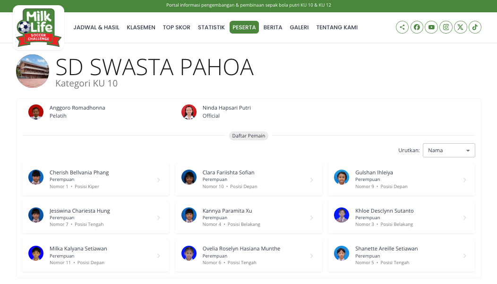This screenshot has height=284, width=497.
Task: Click the share icon in header
Action: coord(402,27)
